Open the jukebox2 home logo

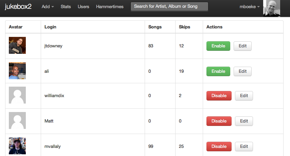point(18,7)
